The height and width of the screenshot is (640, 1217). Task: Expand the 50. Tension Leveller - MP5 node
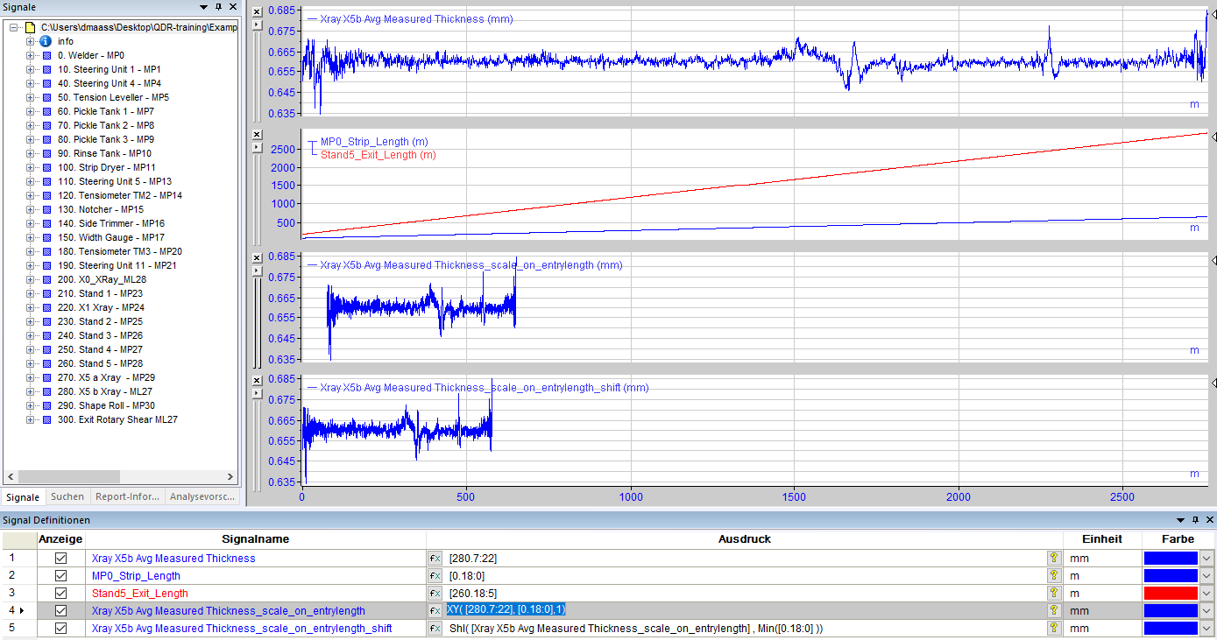click(x=31, y=97)
